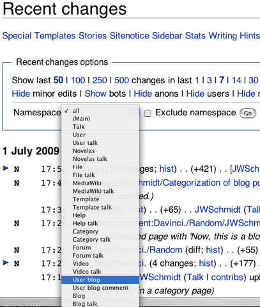
Task: Open the Sitenotice link
Action: point(129,36)
